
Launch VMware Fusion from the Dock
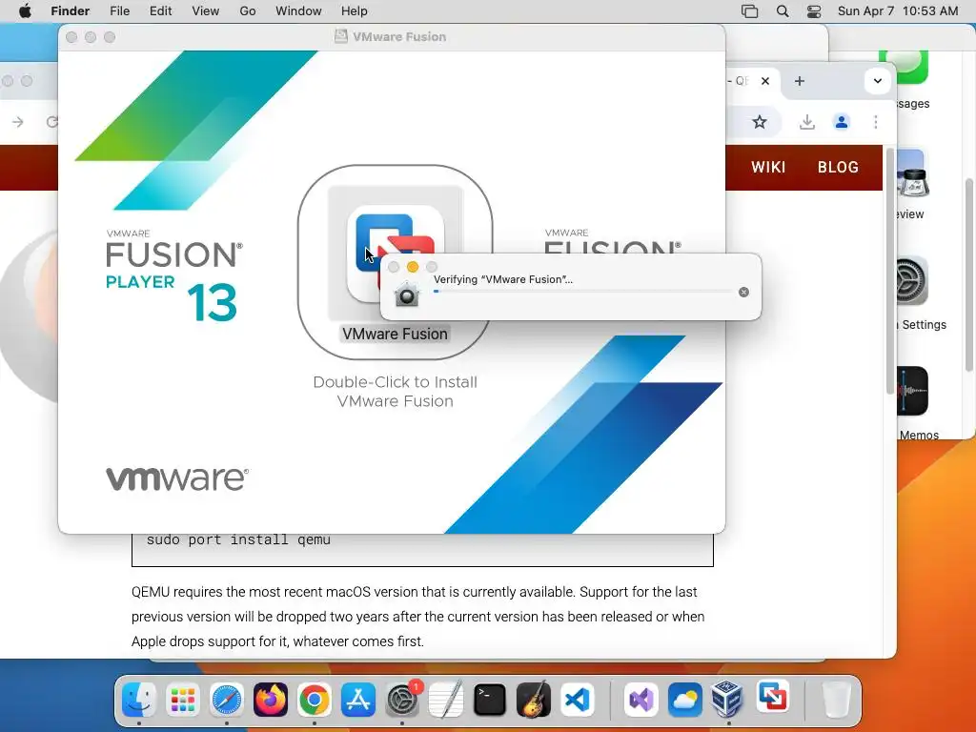pyautogui.click(x=772, y=697)
